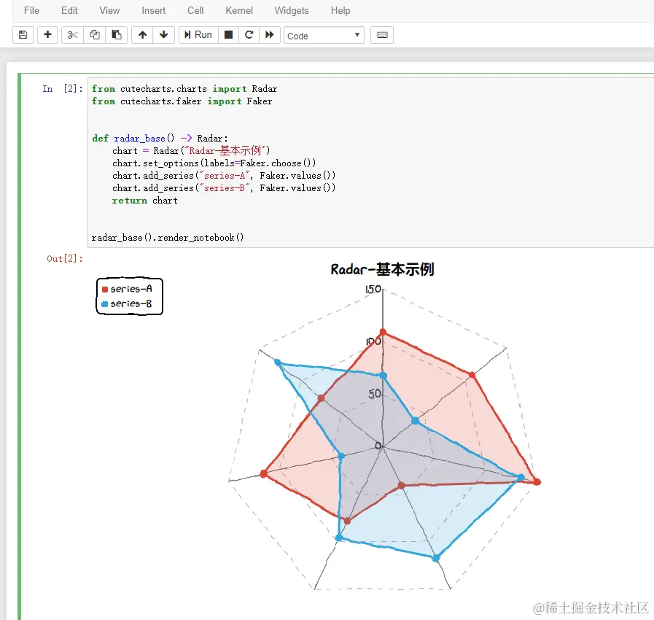
Task: Open the Code cell type dropdown
Action: [x=324, y=36]
